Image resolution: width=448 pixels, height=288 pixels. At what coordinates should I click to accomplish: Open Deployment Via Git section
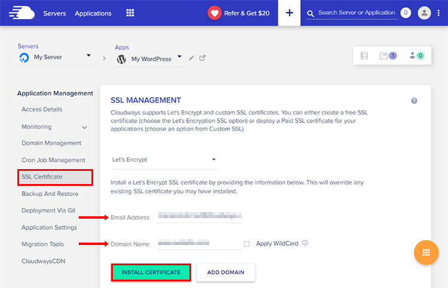click(x=48, y=210)
